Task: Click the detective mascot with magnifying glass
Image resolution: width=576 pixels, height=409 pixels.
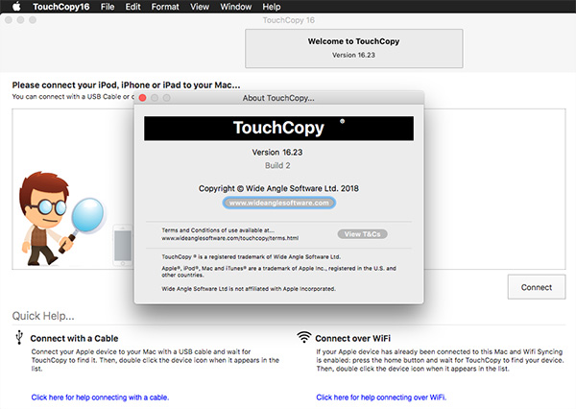Action: [x=61, y=219]
